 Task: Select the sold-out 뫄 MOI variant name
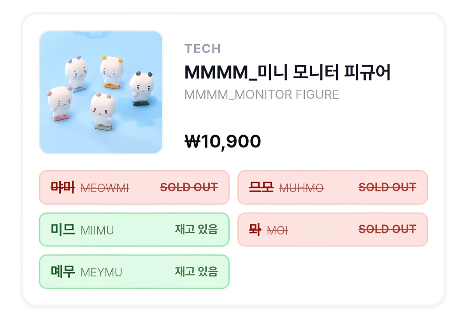268,229
